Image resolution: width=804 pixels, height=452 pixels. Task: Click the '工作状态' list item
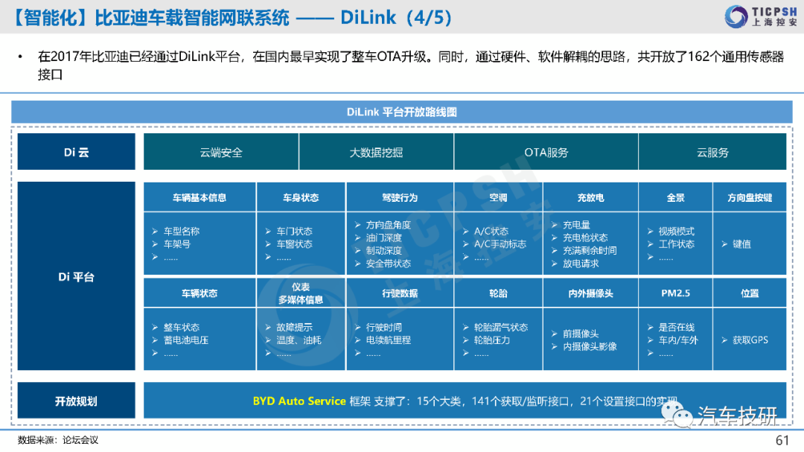coord(676,244)
